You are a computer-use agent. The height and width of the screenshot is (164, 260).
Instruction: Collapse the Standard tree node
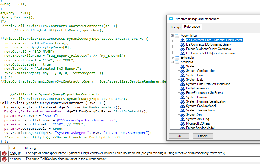172,62
